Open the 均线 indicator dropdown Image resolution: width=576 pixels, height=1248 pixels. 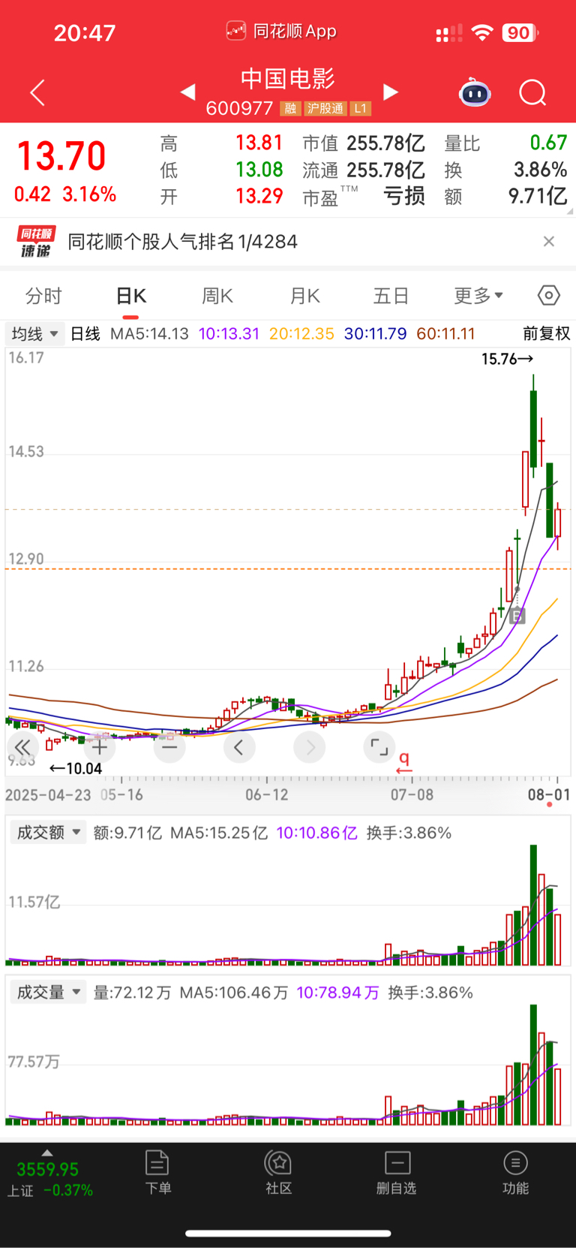(x=34, y=333)
